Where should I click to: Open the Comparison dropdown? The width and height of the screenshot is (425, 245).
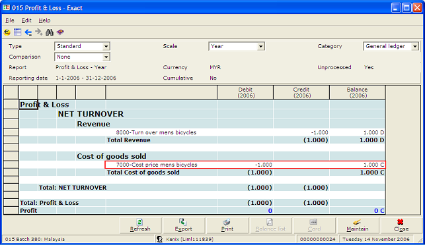click(106, 57)
